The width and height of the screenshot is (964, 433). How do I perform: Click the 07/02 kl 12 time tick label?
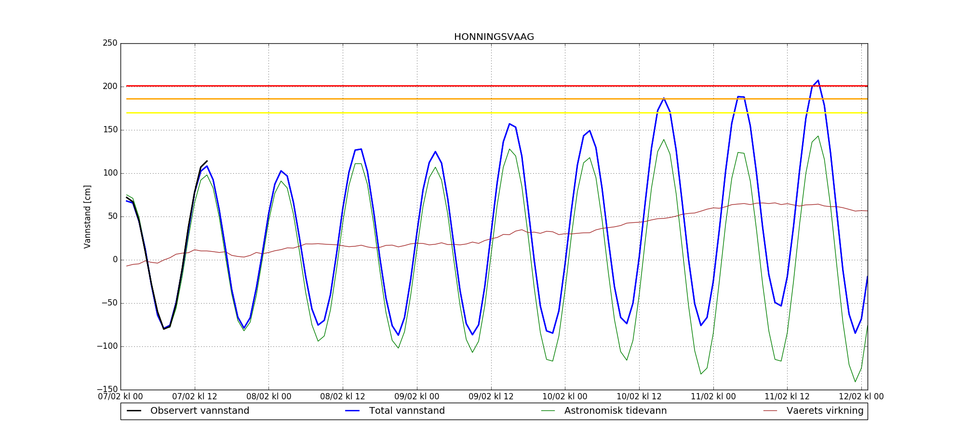[x=195, y=397]
